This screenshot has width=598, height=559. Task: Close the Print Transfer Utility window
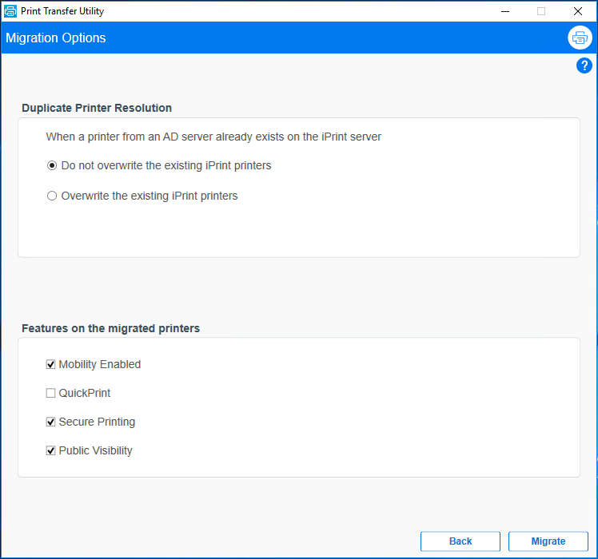click(578, 11)
